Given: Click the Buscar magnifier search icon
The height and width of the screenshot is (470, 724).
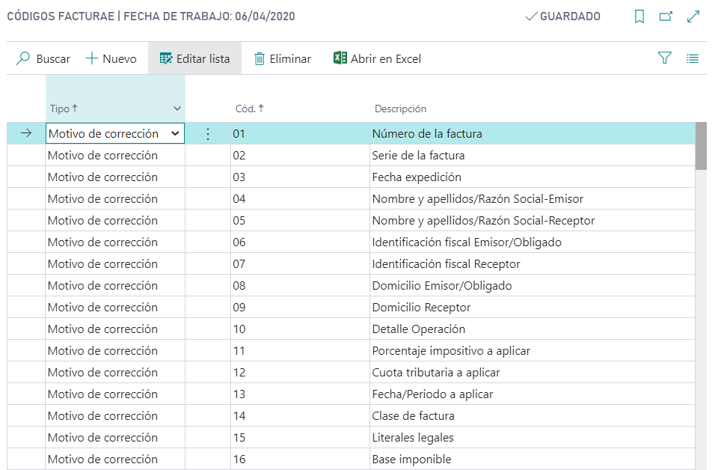Looking at the screenshot, I should [23, 58].
